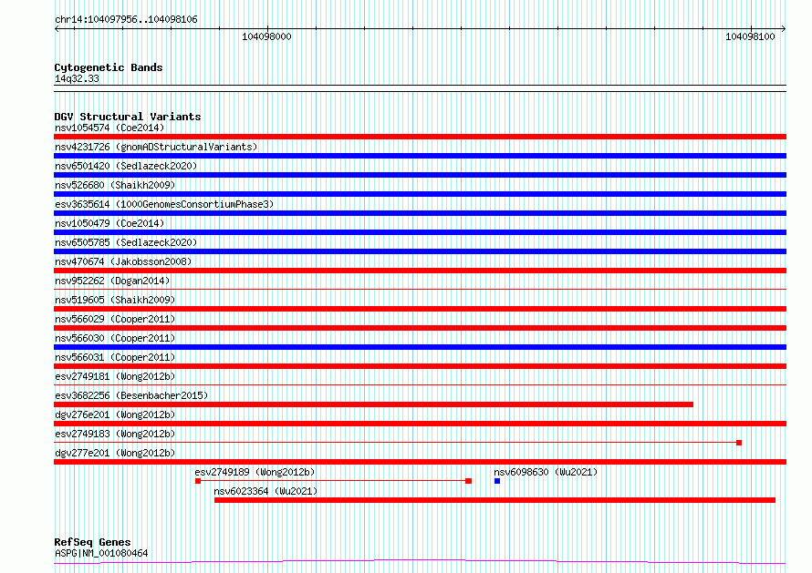Select the blue bar under nsv1050479
This screenshot has width=812, height=573.
(420, 232)
